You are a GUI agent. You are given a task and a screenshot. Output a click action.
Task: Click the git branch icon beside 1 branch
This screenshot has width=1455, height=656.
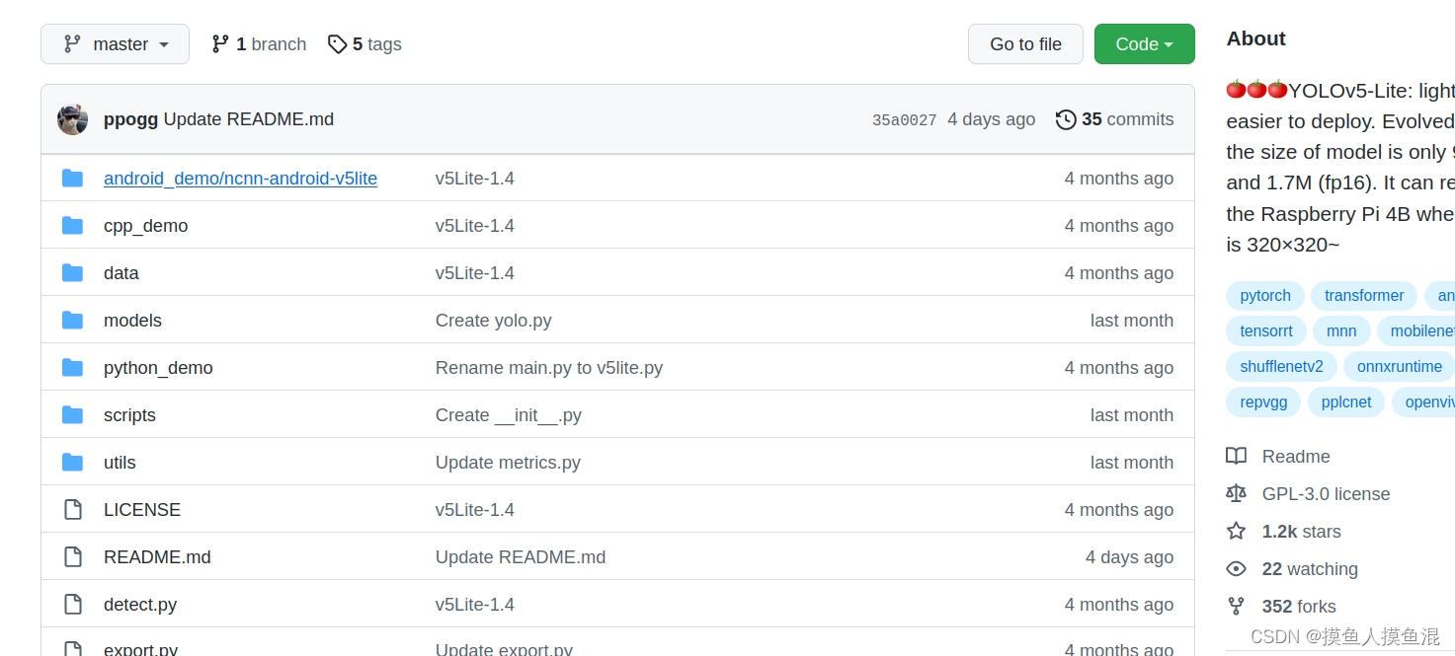220,44
